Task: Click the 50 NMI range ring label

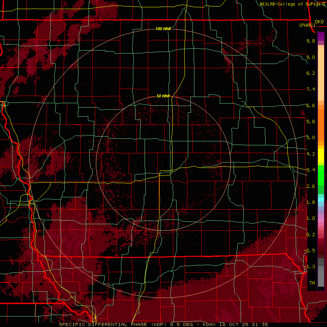Action: pyautogui.click(x=163, y=96)
